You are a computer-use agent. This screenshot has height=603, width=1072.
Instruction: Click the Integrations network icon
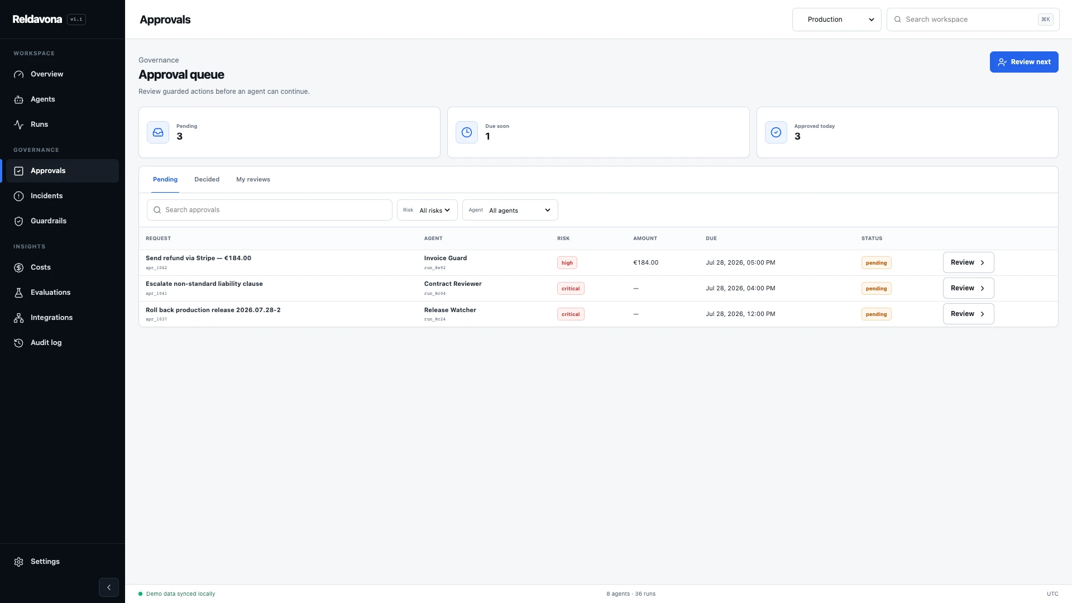point(18,318)
